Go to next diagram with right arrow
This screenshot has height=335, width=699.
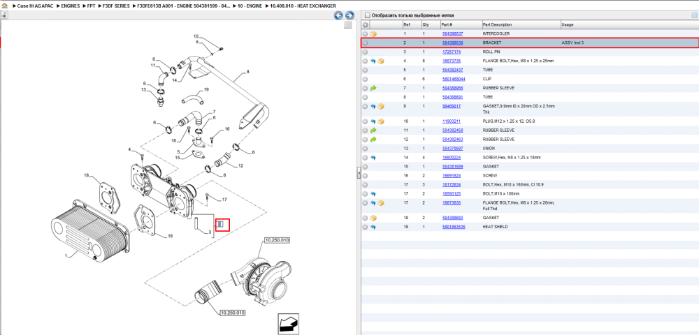(350, 15)
